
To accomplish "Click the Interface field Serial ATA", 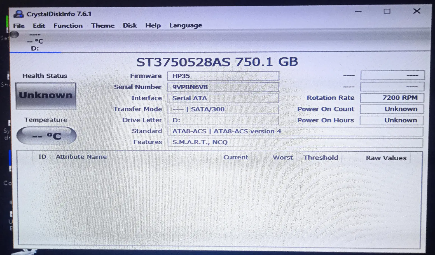I will (223, 98).
